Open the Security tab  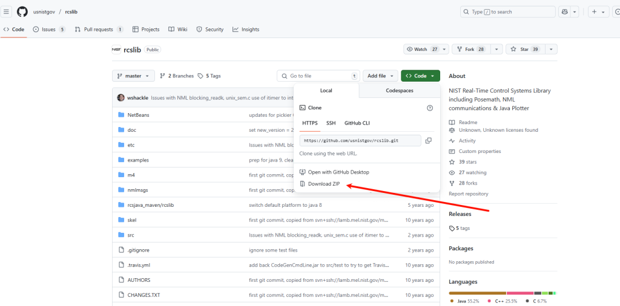click(210, 29)
